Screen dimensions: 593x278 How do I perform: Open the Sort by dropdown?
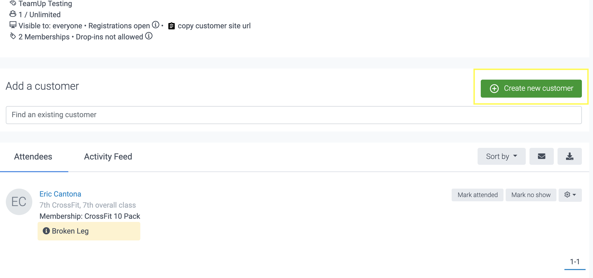[501, 156]
